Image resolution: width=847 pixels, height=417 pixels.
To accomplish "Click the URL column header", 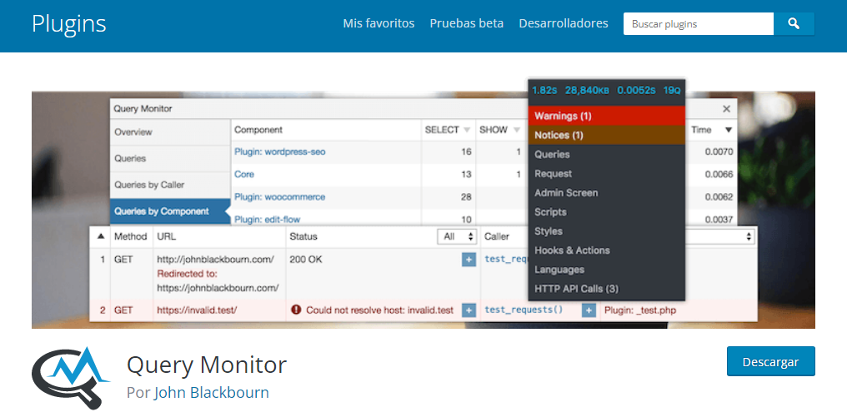I will click(167, 236).
